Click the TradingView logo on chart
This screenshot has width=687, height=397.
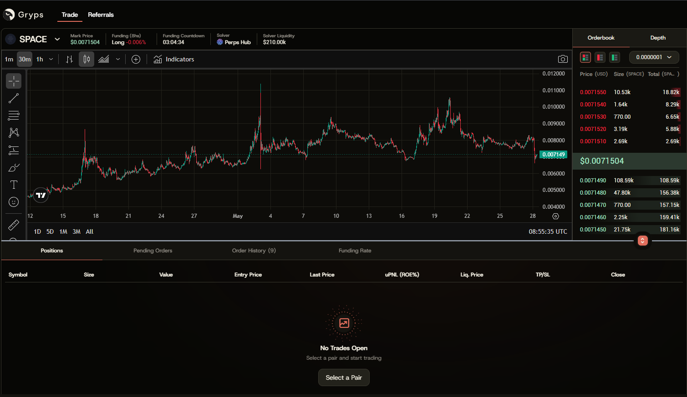pyautogui.click(x=41, y=195)
